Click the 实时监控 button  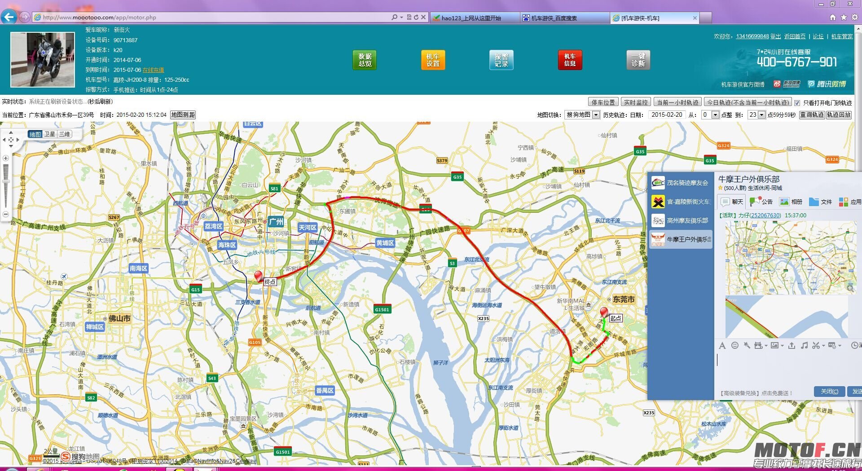636,102
